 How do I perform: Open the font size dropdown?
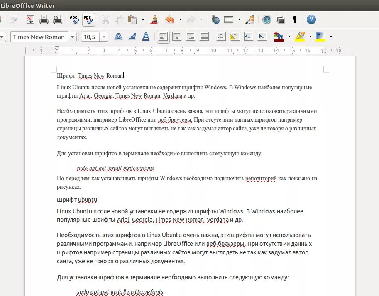click(104, 37)
